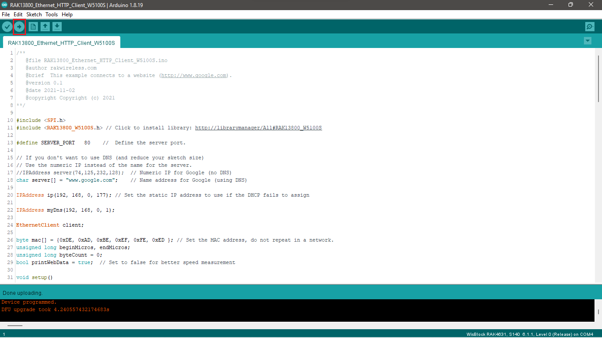
Task: Click the 'Done uploading.' status message
Action: coord(22,293)
